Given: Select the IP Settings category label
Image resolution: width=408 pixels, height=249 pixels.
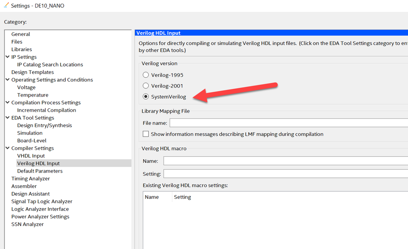Looking at the screenshot, I should pos(24,57).
